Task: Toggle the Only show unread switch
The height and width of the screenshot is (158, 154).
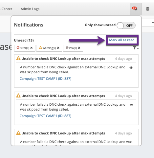Action: click(126, 26)
